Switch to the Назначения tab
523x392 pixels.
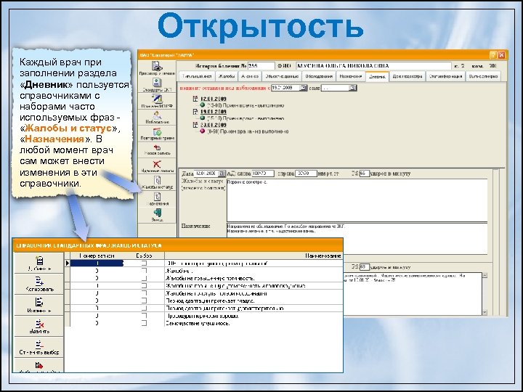351,76
